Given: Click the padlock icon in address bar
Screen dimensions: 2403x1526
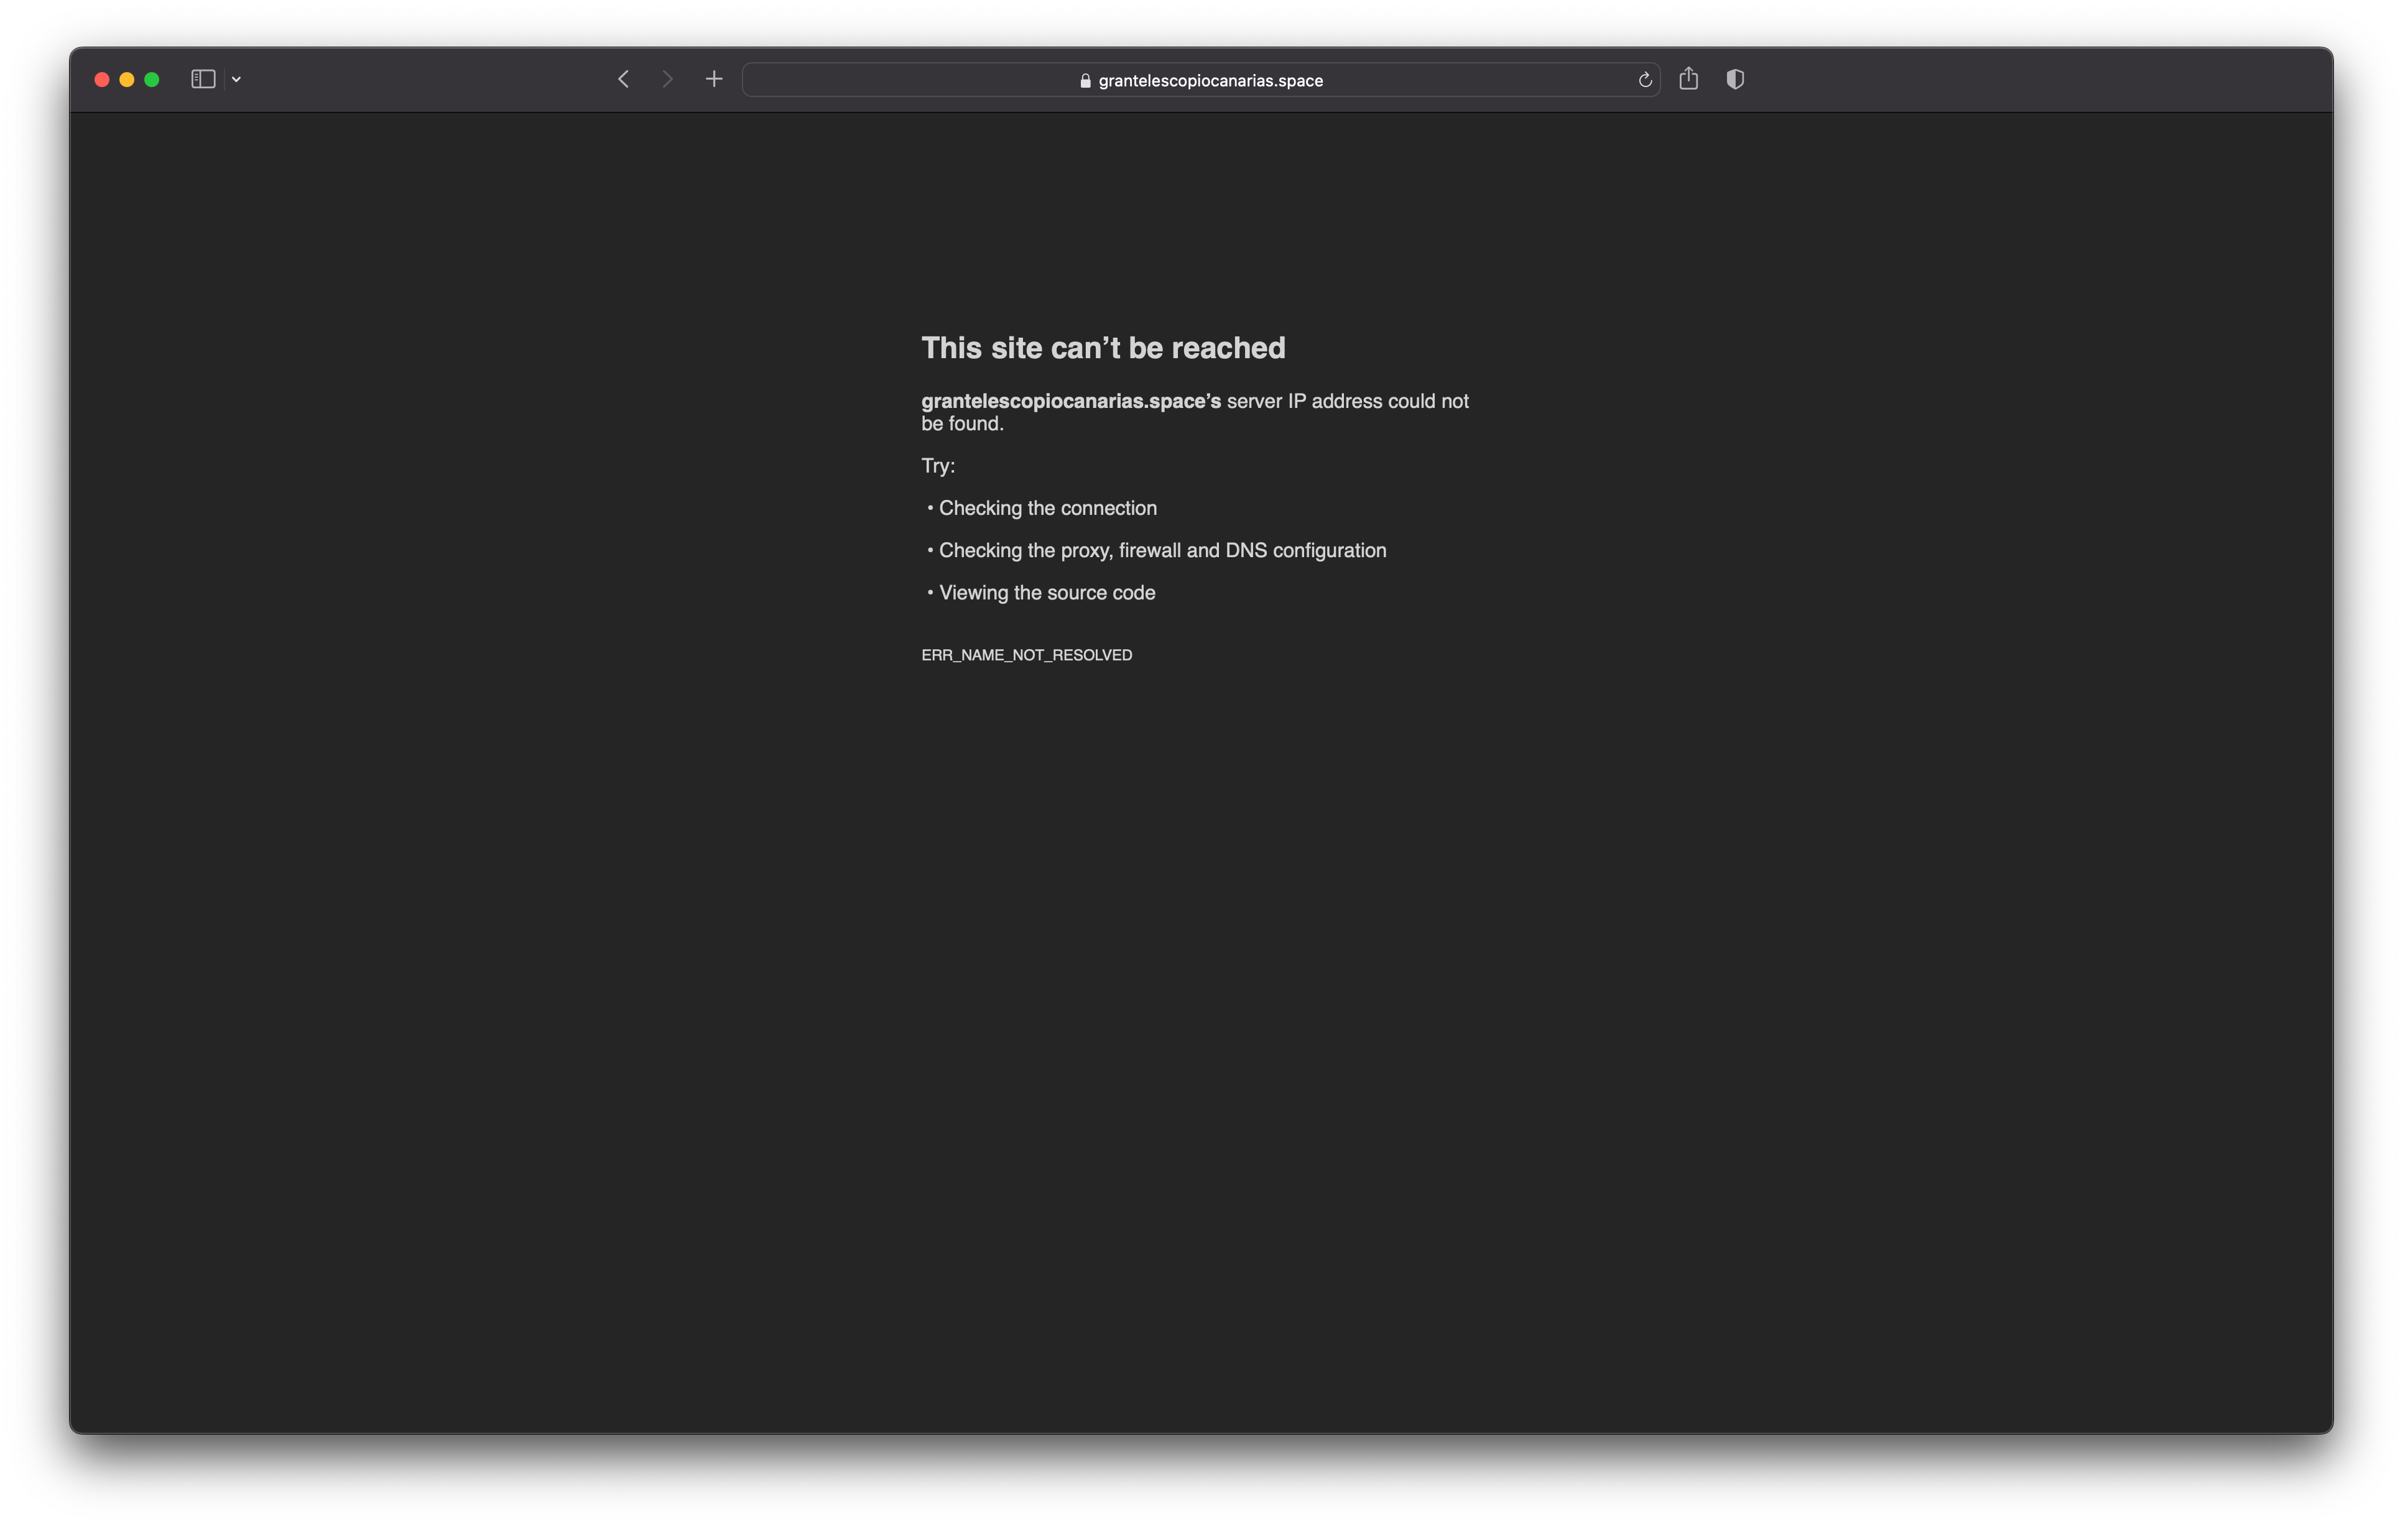Looking at the screenshot, I should (x=1085, y=81).
